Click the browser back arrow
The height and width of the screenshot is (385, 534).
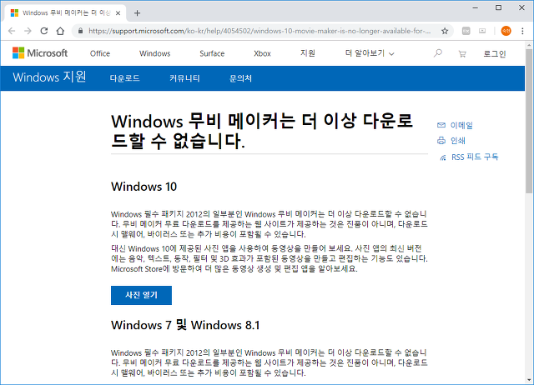tap(12, 31)
